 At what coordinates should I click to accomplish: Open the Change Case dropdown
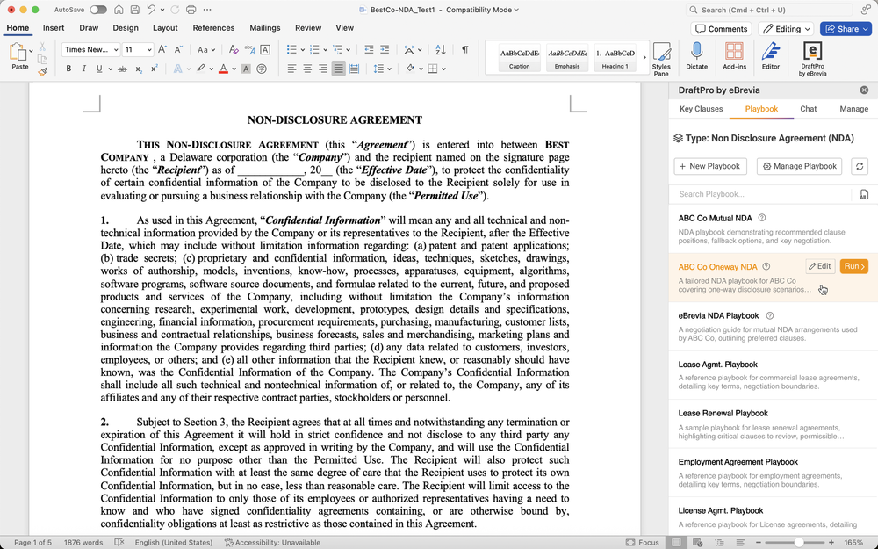(x=206, y=49)
